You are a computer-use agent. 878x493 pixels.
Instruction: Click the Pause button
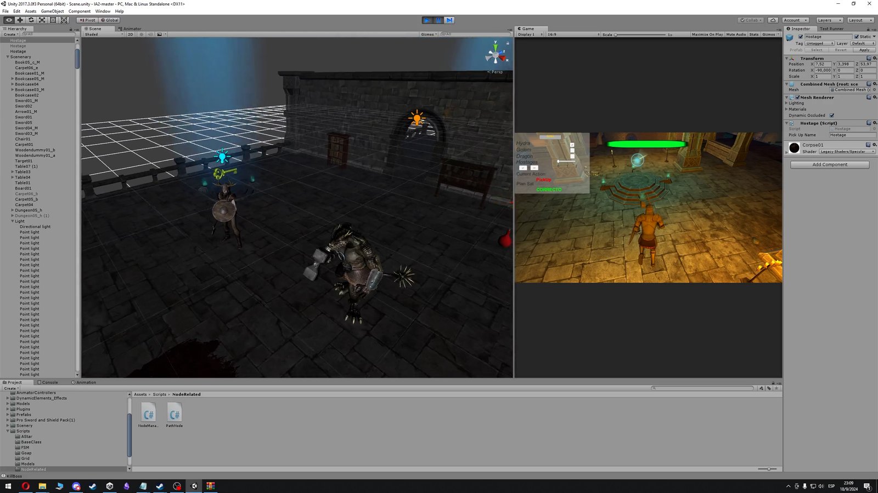438,20
